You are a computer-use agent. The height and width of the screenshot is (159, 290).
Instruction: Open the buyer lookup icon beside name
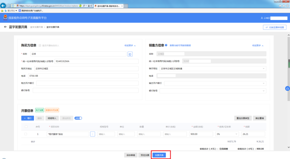(130, 54)
